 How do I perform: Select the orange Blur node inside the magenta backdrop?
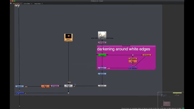click(x=133, y=61)
